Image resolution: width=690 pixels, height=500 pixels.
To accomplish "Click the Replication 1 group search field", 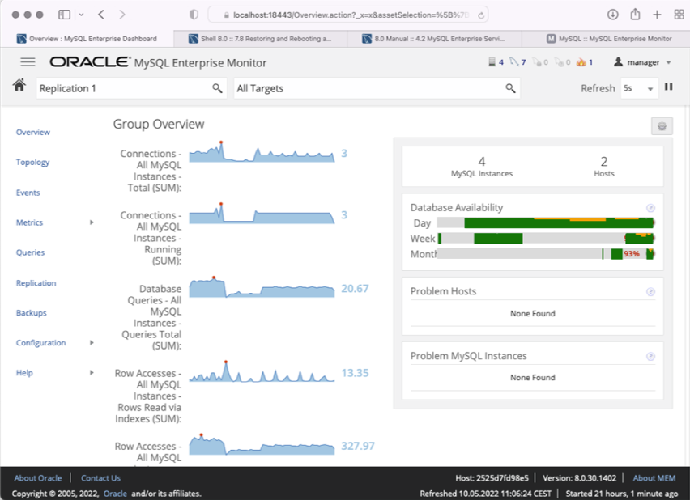I will (x=131, y=88).
